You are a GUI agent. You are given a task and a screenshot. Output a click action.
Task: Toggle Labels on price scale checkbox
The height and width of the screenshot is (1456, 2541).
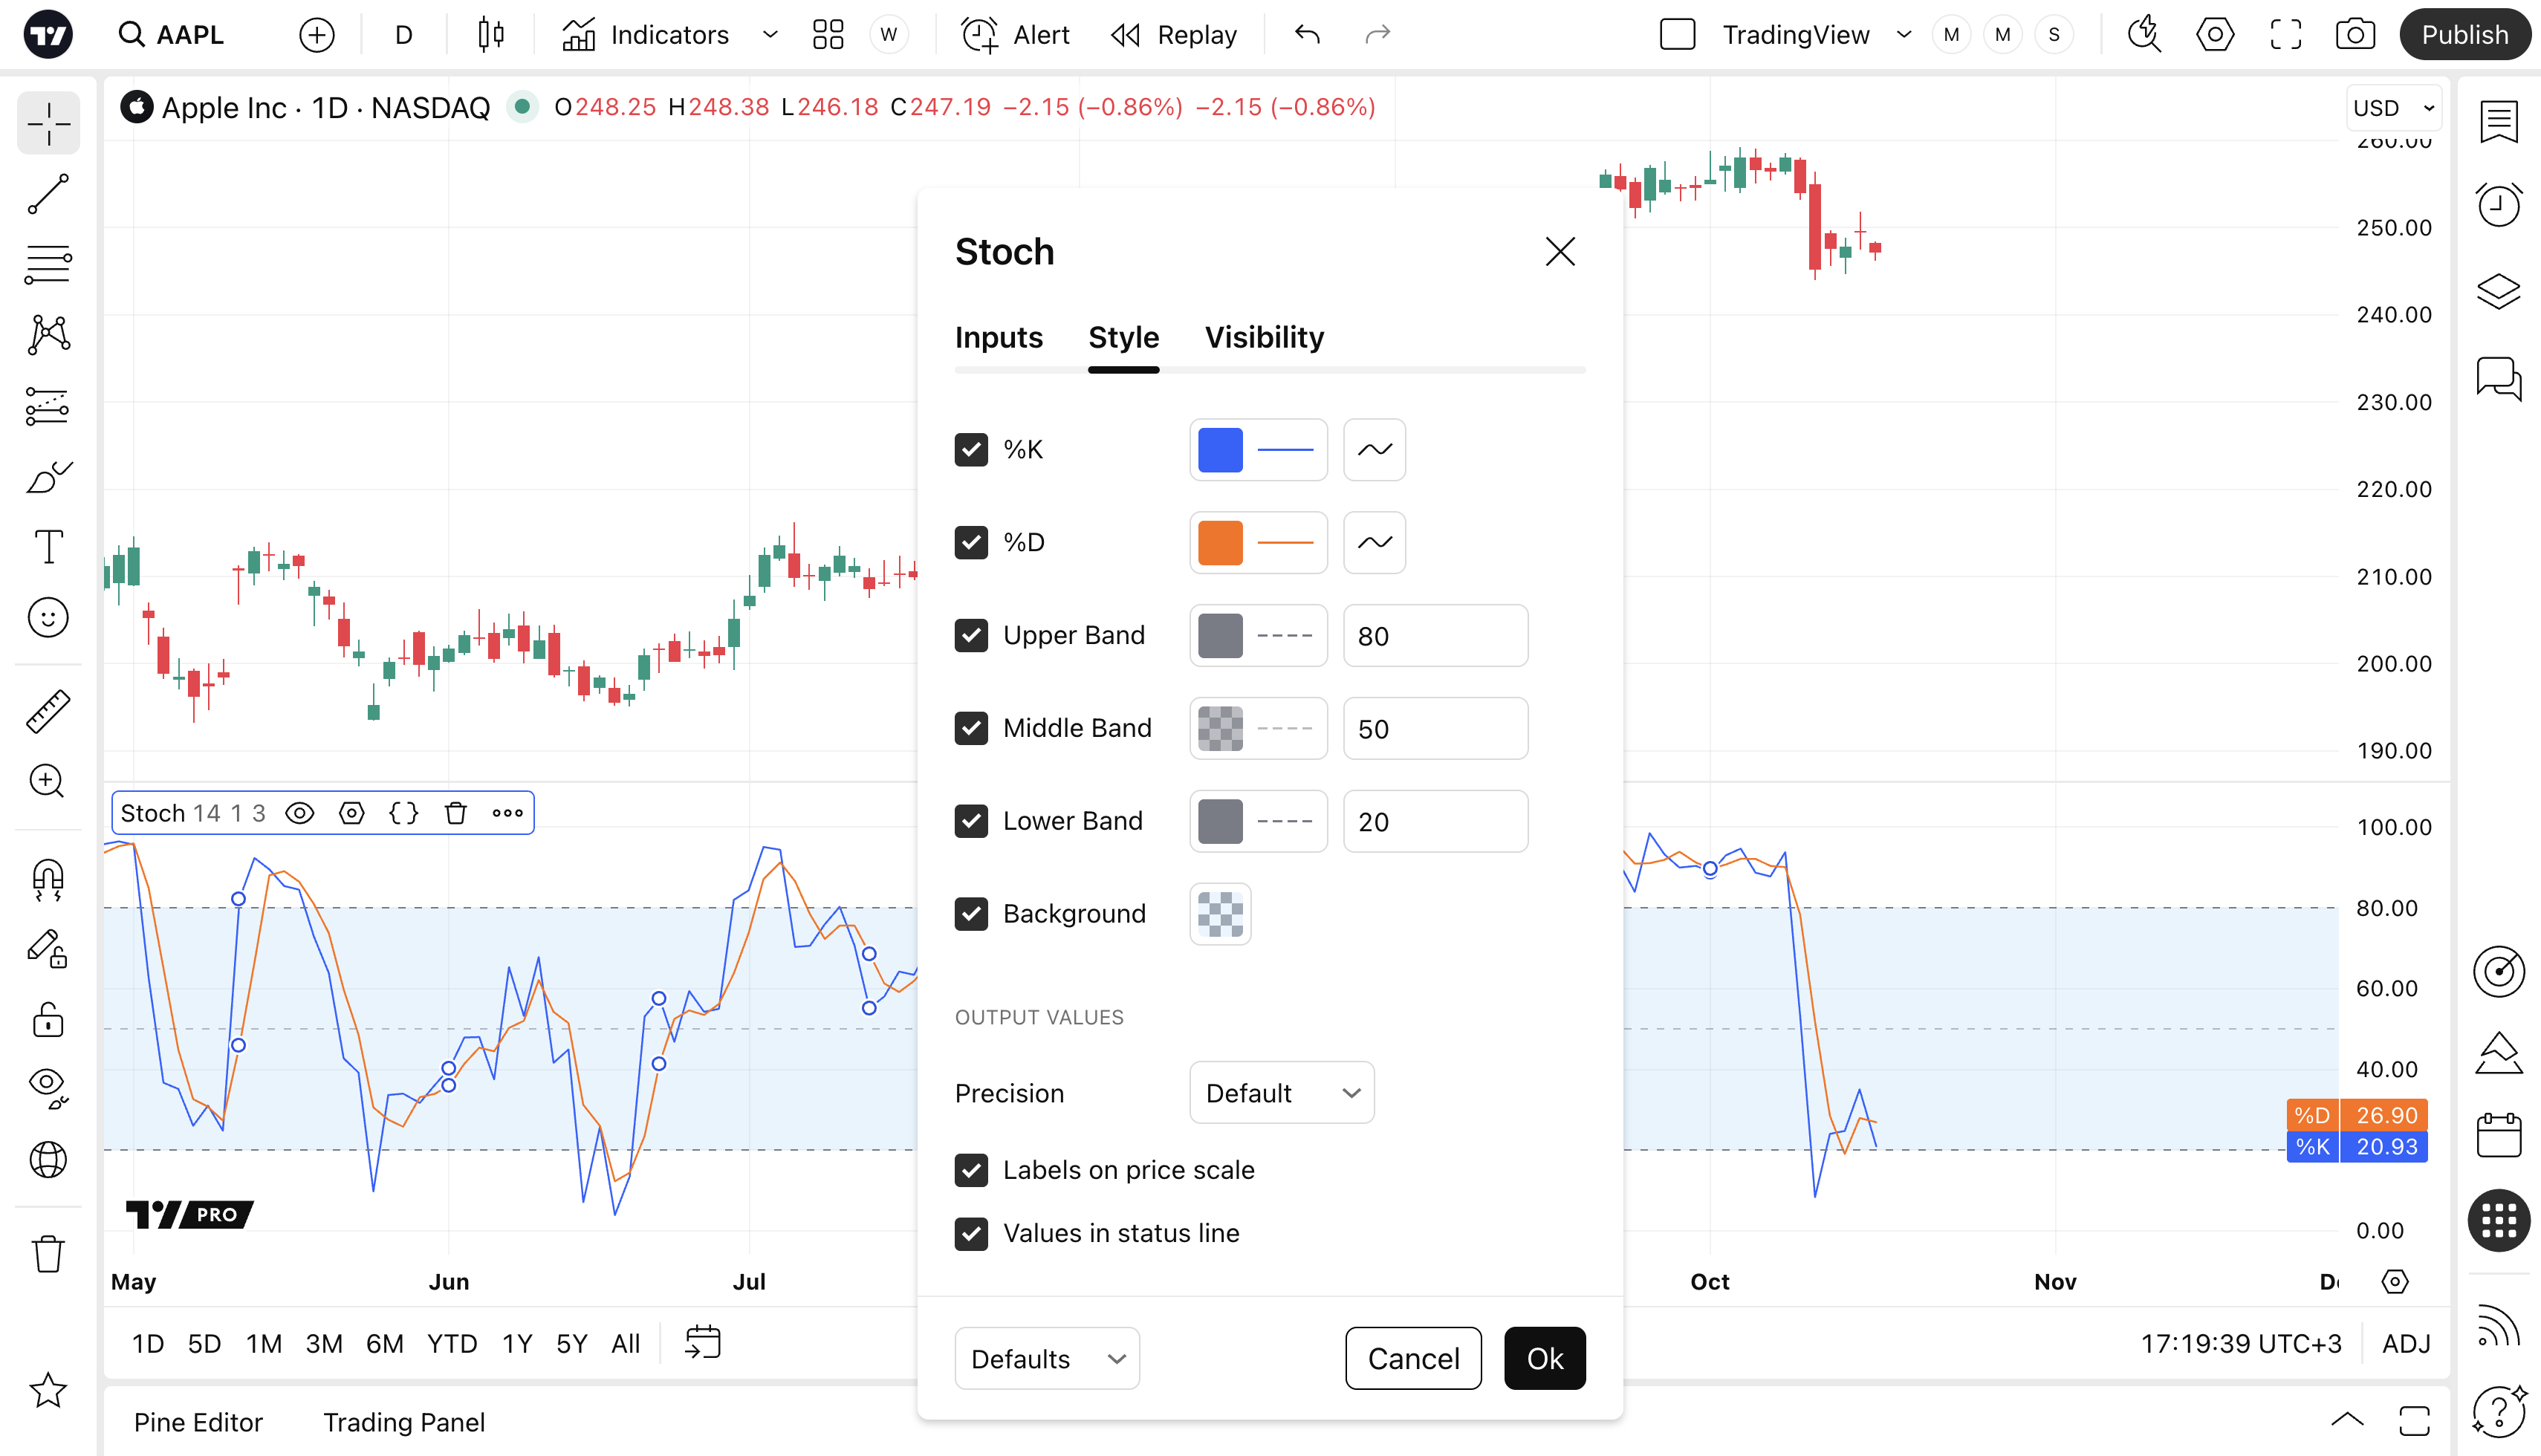(971, 1170)
